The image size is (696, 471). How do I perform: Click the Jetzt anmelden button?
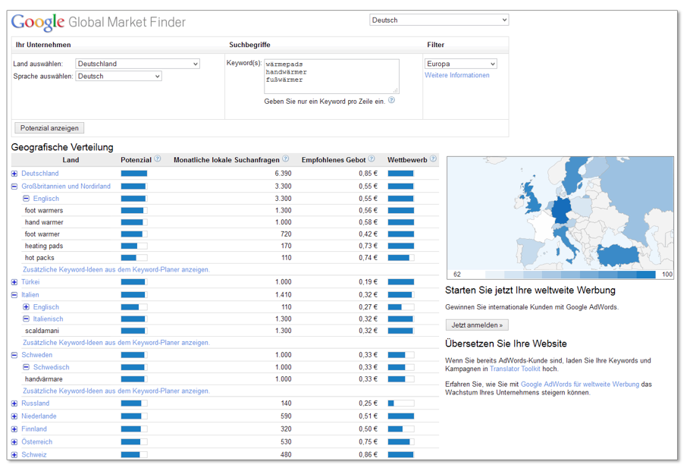pyautogui.click(x=477, y=325)
